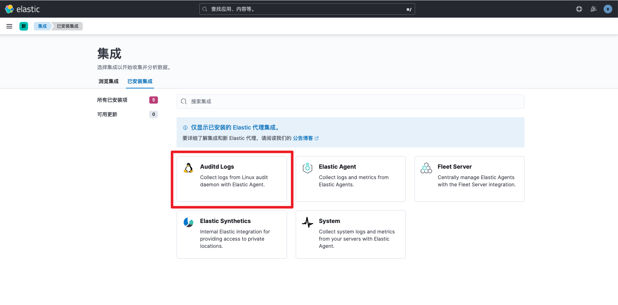Click the description 'Internal Elastic integration for providing access'
The width and height of the screenshot is (618, 305).
point(235,239)
